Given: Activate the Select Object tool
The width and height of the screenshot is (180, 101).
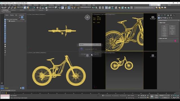Looking at the screenshot, I should (25, 8).
